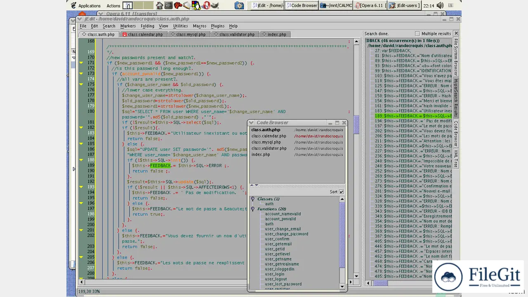The width and height of the screenshot is (528, 297).
Task: Click the volume speaker icon in panel
Action: point(440,5)
